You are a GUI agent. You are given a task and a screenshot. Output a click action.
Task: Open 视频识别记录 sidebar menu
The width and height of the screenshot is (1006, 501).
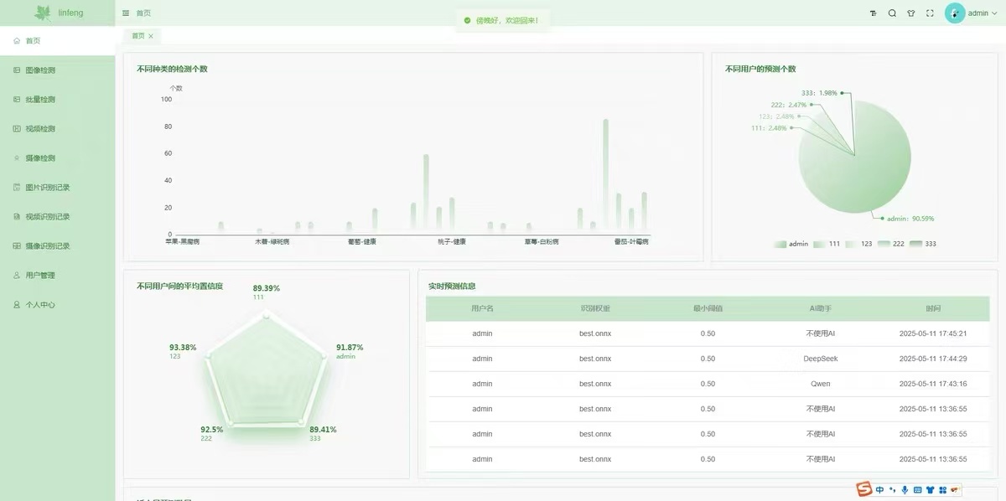click(57, 217)
